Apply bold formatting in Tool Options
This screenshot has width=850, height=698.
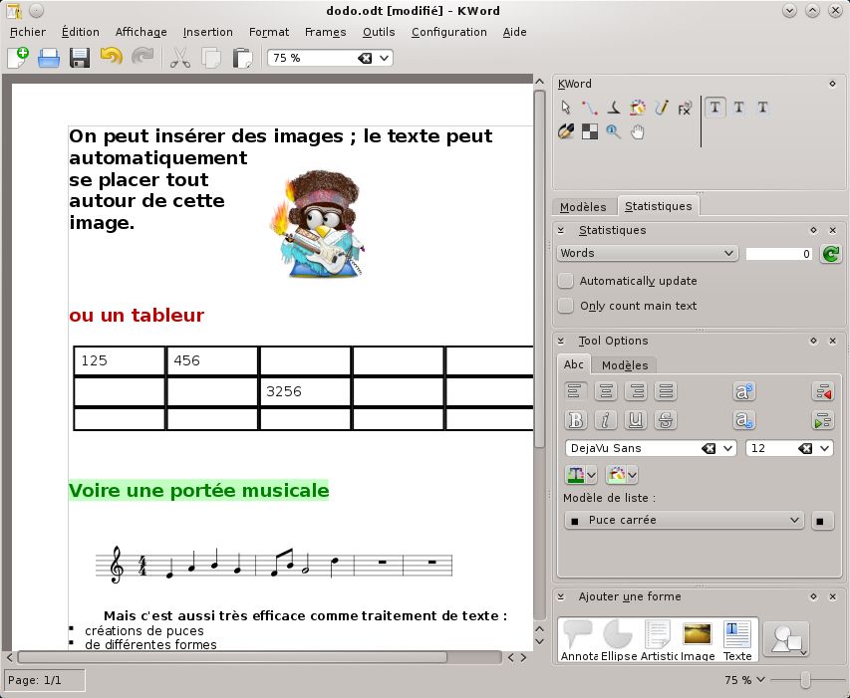tap(576, 419)
